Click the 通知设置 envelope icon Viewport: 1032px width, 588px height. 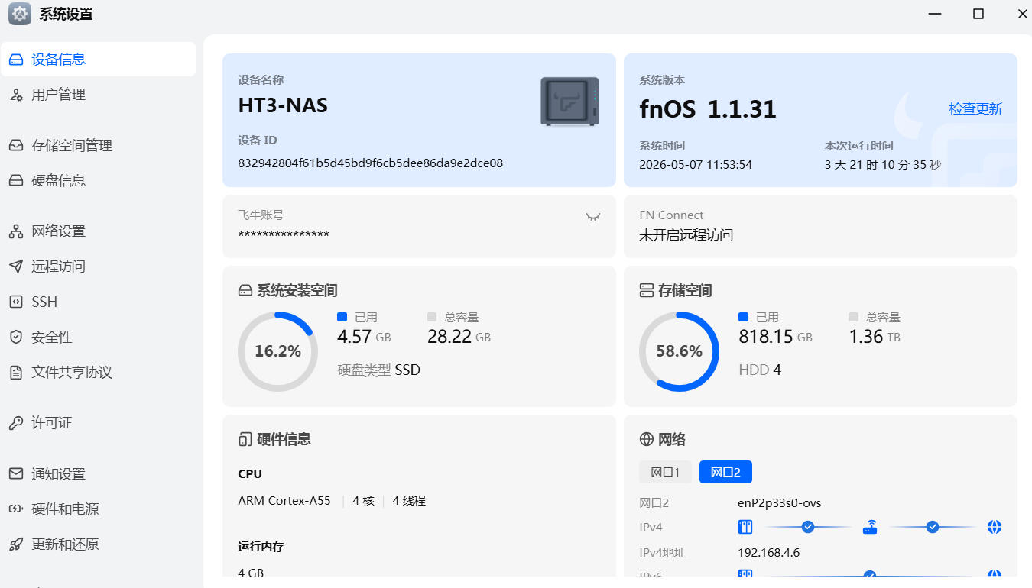click(x=16, y=473)
